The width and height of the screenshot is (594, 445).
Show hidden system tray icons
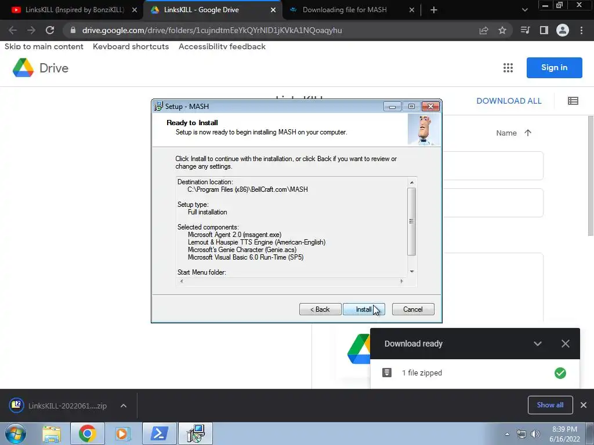pyautogui.click(x=507, y=434)
